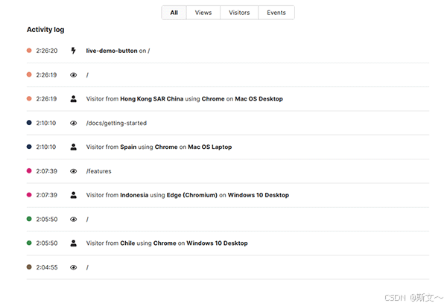Viewport: 447px width, 306px height.
Task: Open the /docs/getting-started page entry
Action: click(x=116, y=123)
